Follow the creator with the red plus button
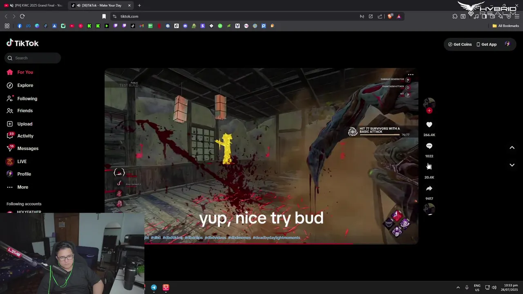The width and height of the screenshot is (523, 294). click(x=429, y=111)
